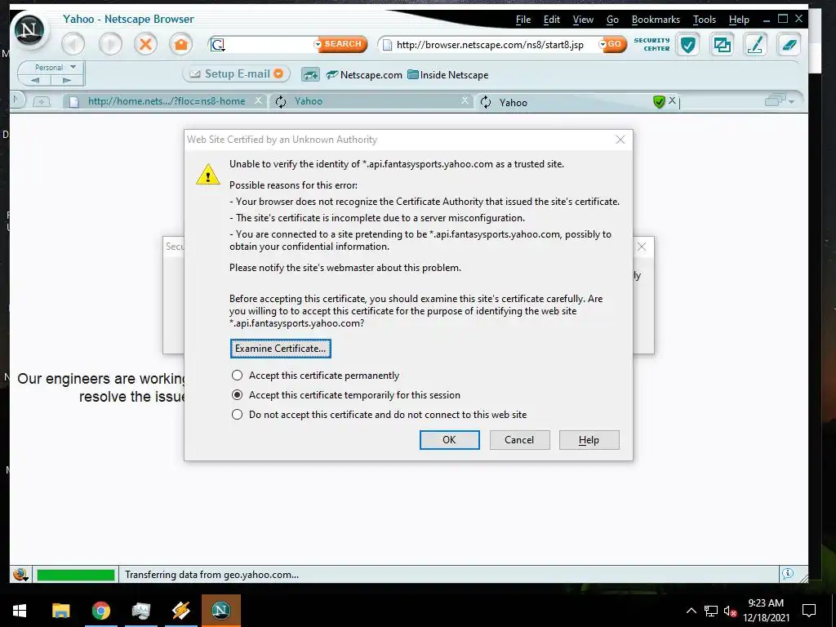Close the Unknown Authority dialog
This screenshot has width=836, height=627.
click(620, 140)
